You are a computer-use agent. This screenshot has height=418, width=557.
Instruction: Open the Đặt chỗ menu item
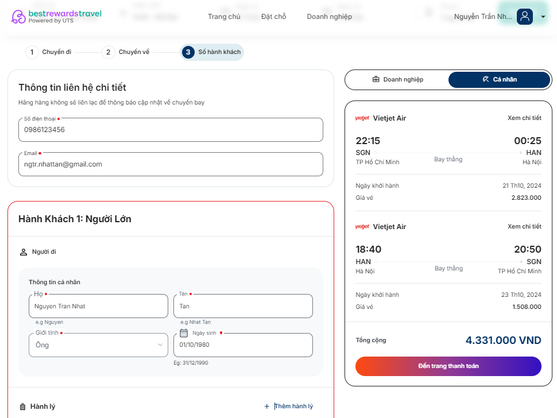(273, 17)
